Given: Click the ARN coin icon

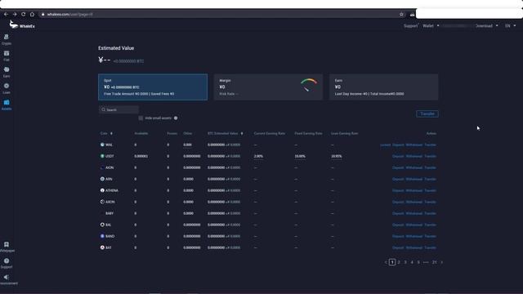Looking at the screenshot, I should click(x=102, y=179).
